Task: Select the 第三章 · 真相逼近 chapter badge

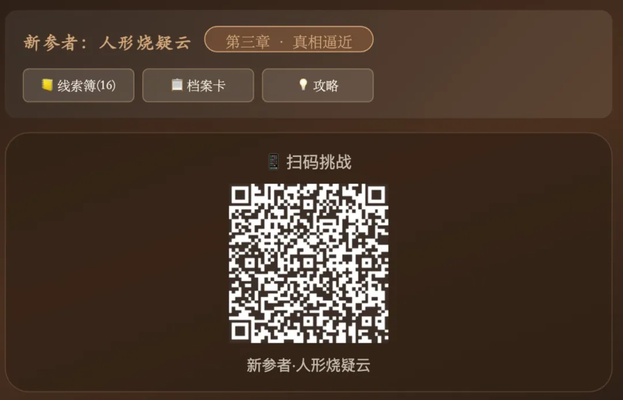Action: (x=289, y=39)
